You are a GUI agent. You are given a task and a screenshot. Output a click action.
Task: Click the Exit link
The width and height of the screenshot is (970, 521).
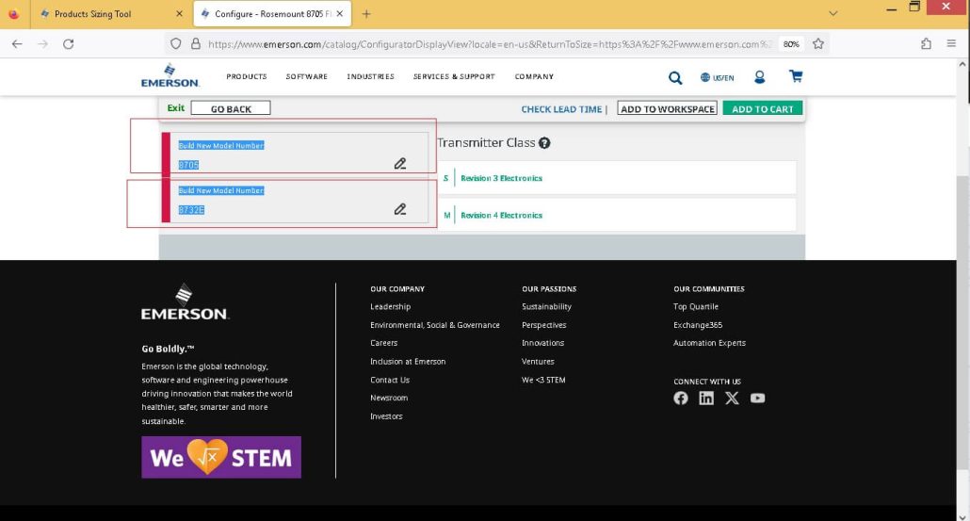tap(176, 107)
